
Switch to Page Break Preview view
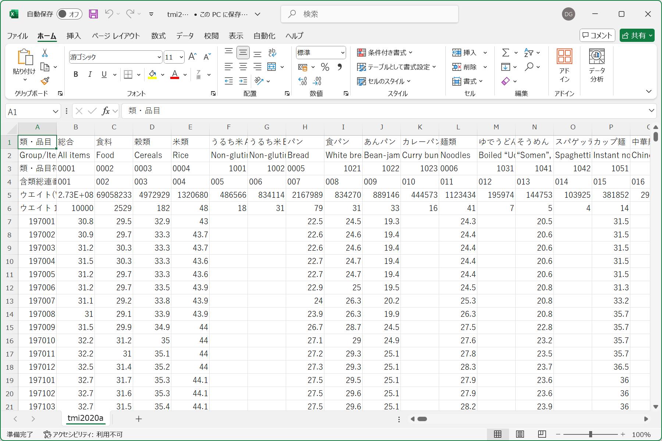542,434
